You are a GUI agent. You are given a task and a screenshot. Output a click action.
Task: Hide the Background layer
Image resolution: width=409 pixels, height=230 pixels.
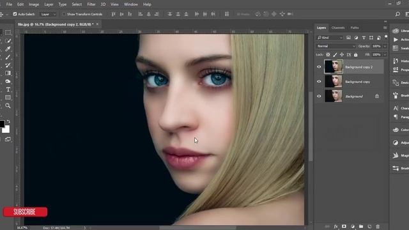[319, 96]
